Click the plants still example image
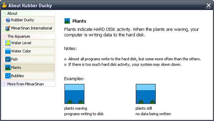 click(146, 94)
